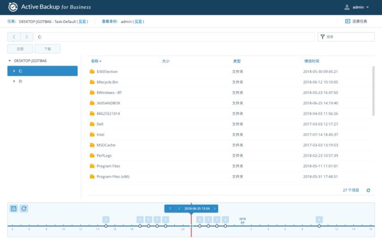Screen dimensions: 382x242
Task: Select the June 29 backup point on timeline
Action: 225,226
